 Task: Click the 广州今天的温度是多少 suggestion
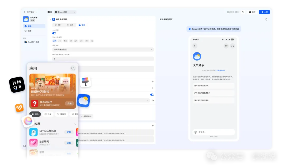click(x=213, y=93)
